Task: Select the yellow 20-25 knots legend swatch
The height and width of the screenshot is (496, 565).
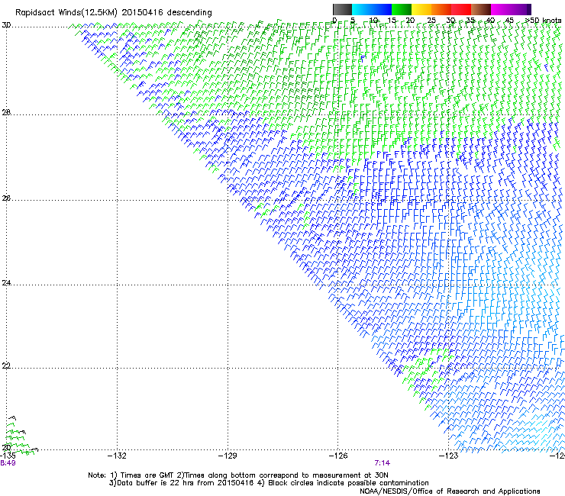Action: click(421, 9)
